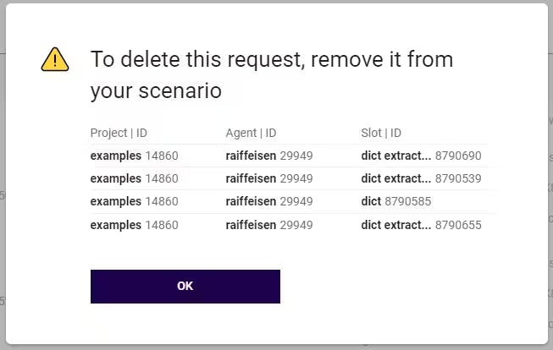Click "dict extract..." in the first row
The height and width of the screenshot is (350, 553).
point(395,156)
